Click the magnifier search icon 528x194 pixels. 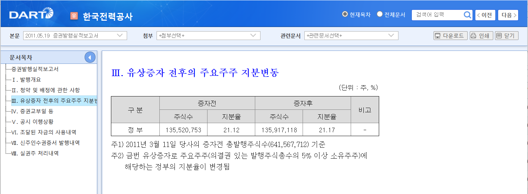click(467, 15)
